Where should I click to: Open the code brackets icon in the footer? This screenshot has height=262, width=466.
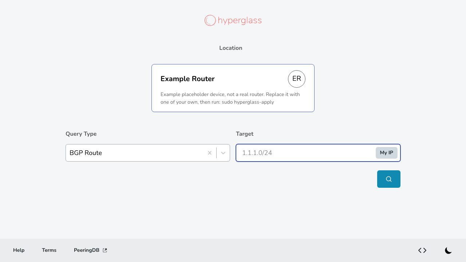[x=422, y=250]
